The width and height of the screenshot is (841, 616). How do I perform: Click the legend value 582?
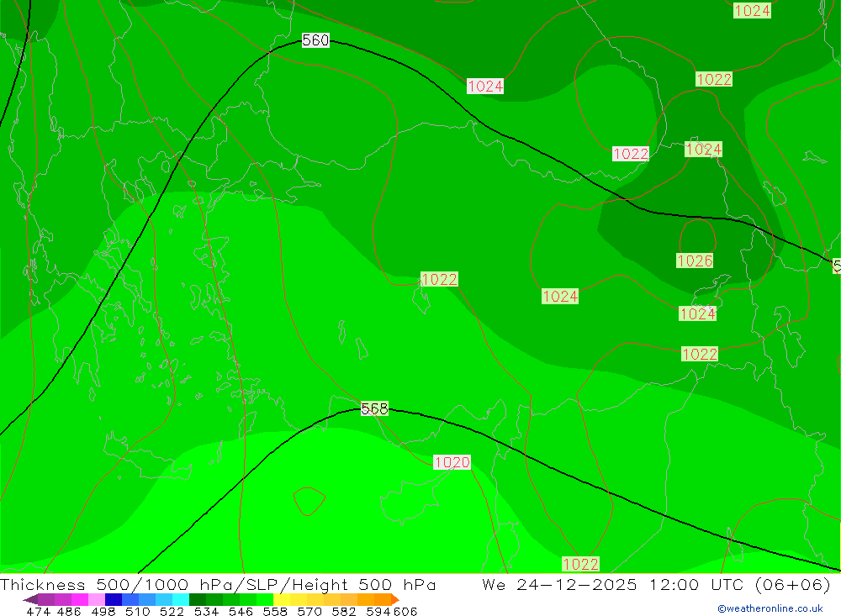(343, 612)
